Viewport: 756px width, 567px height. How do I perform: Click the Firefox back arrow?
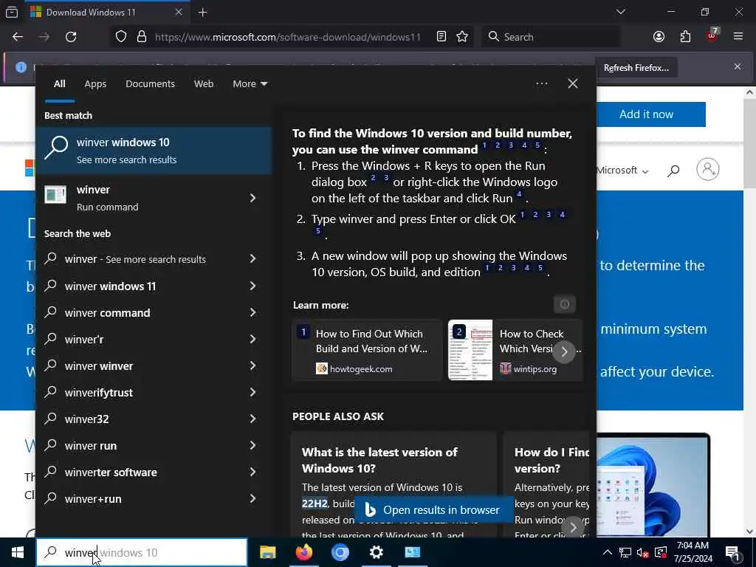tap(18, 37)
